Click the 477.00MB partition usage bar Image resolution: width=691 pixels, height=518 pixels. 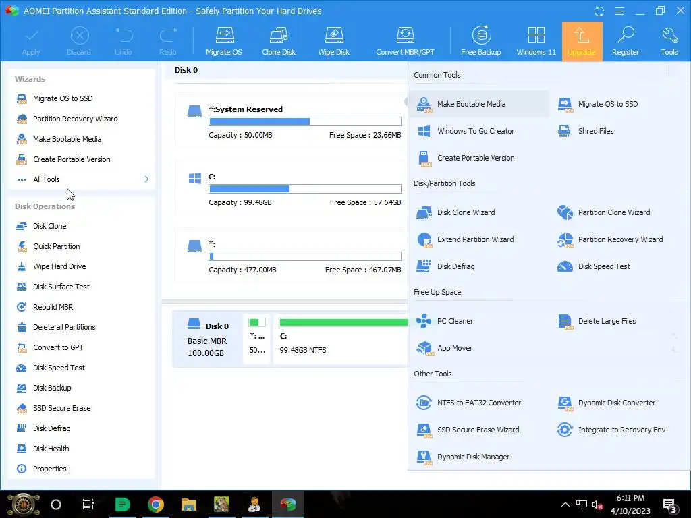pyautogui.click(x=305, y=256)
